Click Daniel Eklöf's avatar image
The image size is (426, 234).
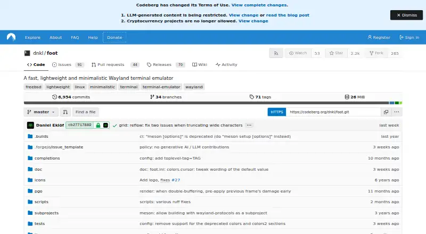point(30,125)
